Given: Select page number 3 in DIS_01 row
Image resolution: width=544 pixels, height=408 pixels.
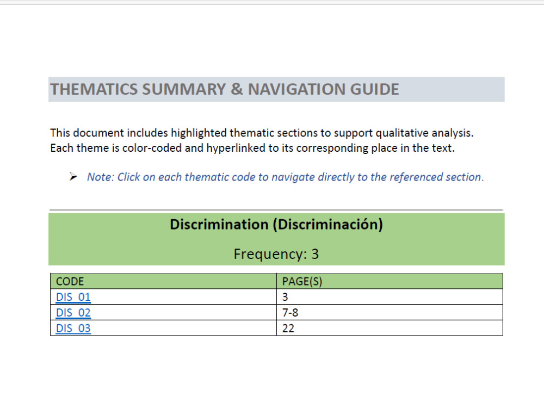Looking at the screenshot, I should (285, 297).
